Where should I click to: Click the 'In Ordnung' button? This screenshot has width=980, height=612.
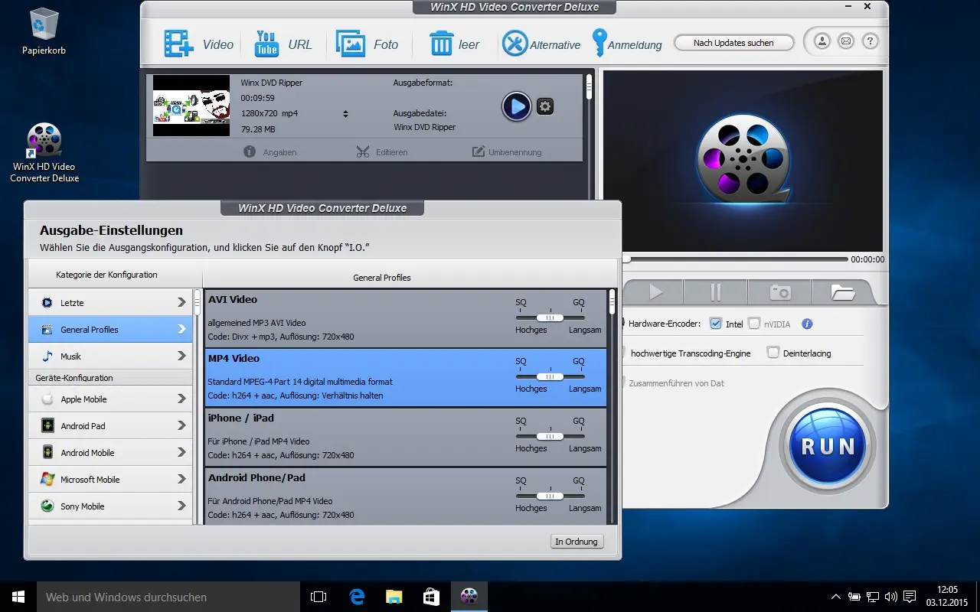[577, 542]
